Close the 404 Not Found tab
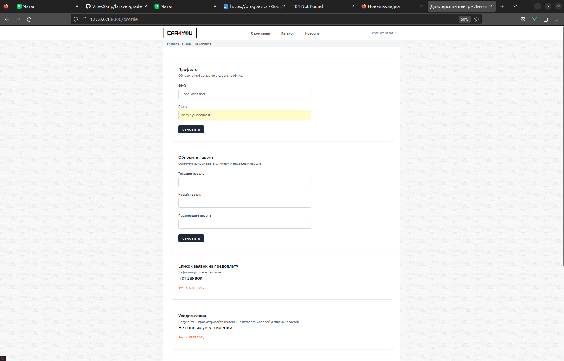This screenshot has width=564, height=361. click(x=353, y=6)
